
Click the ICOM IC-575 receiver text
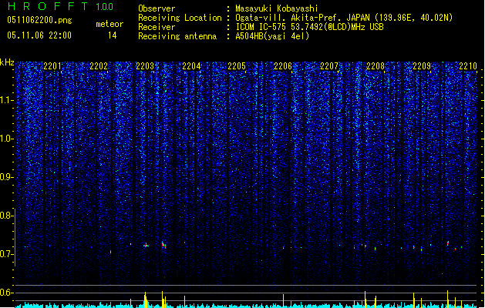pos(309,27)
